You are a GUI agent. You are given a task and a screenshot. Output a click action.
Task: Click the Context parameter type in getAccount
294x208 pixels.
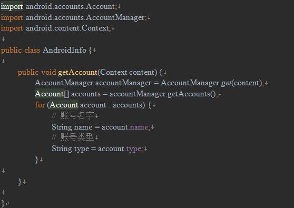click(114, 72)
